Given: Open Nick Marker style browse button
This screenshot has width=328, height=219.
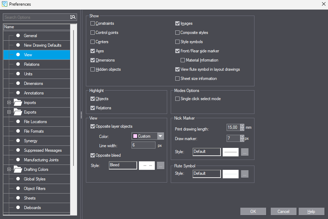Looking at the screenshot, I should [x=245, y=152].
